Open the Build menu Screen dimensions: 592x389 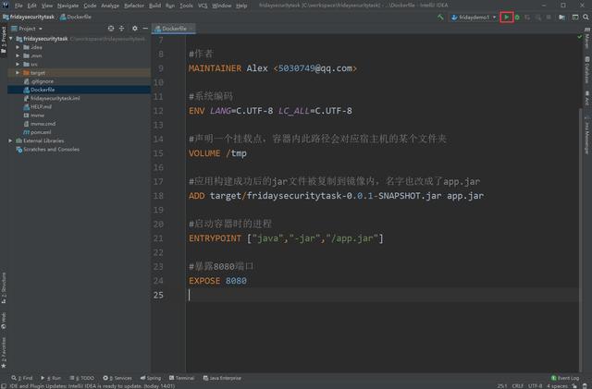click(x=154, y=6)
